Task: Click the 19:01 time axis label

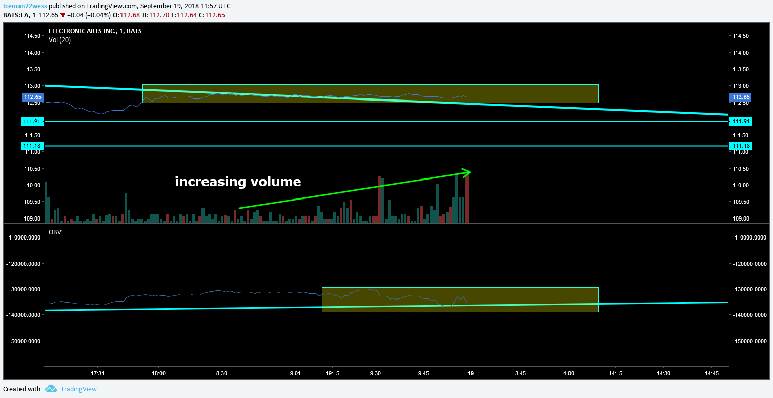Action: (294, 373)
